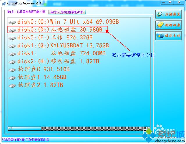Image resolution: width=186 pixels, height=144 pixels.
Task: Click the 保存文件 save files button
Action: point(169,36)
